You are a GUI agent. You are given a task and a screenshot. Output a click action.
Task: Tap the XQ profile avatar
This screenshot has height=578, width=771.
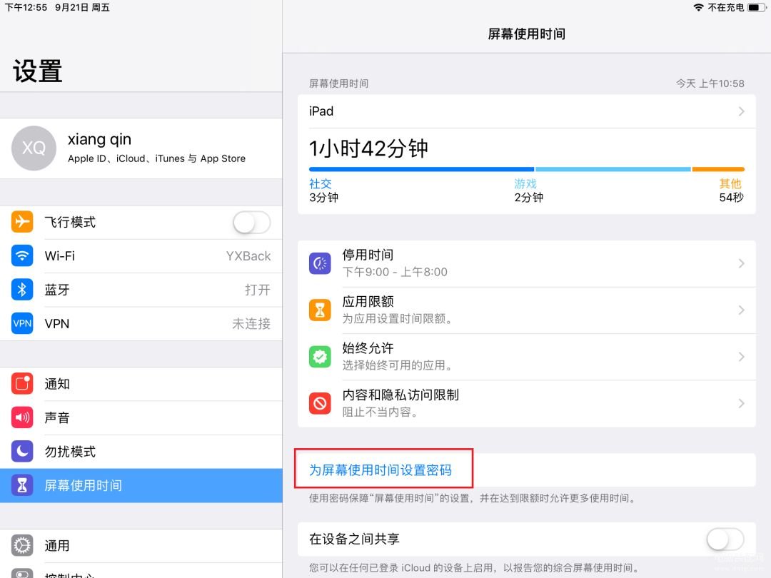(x=34, y=148)
